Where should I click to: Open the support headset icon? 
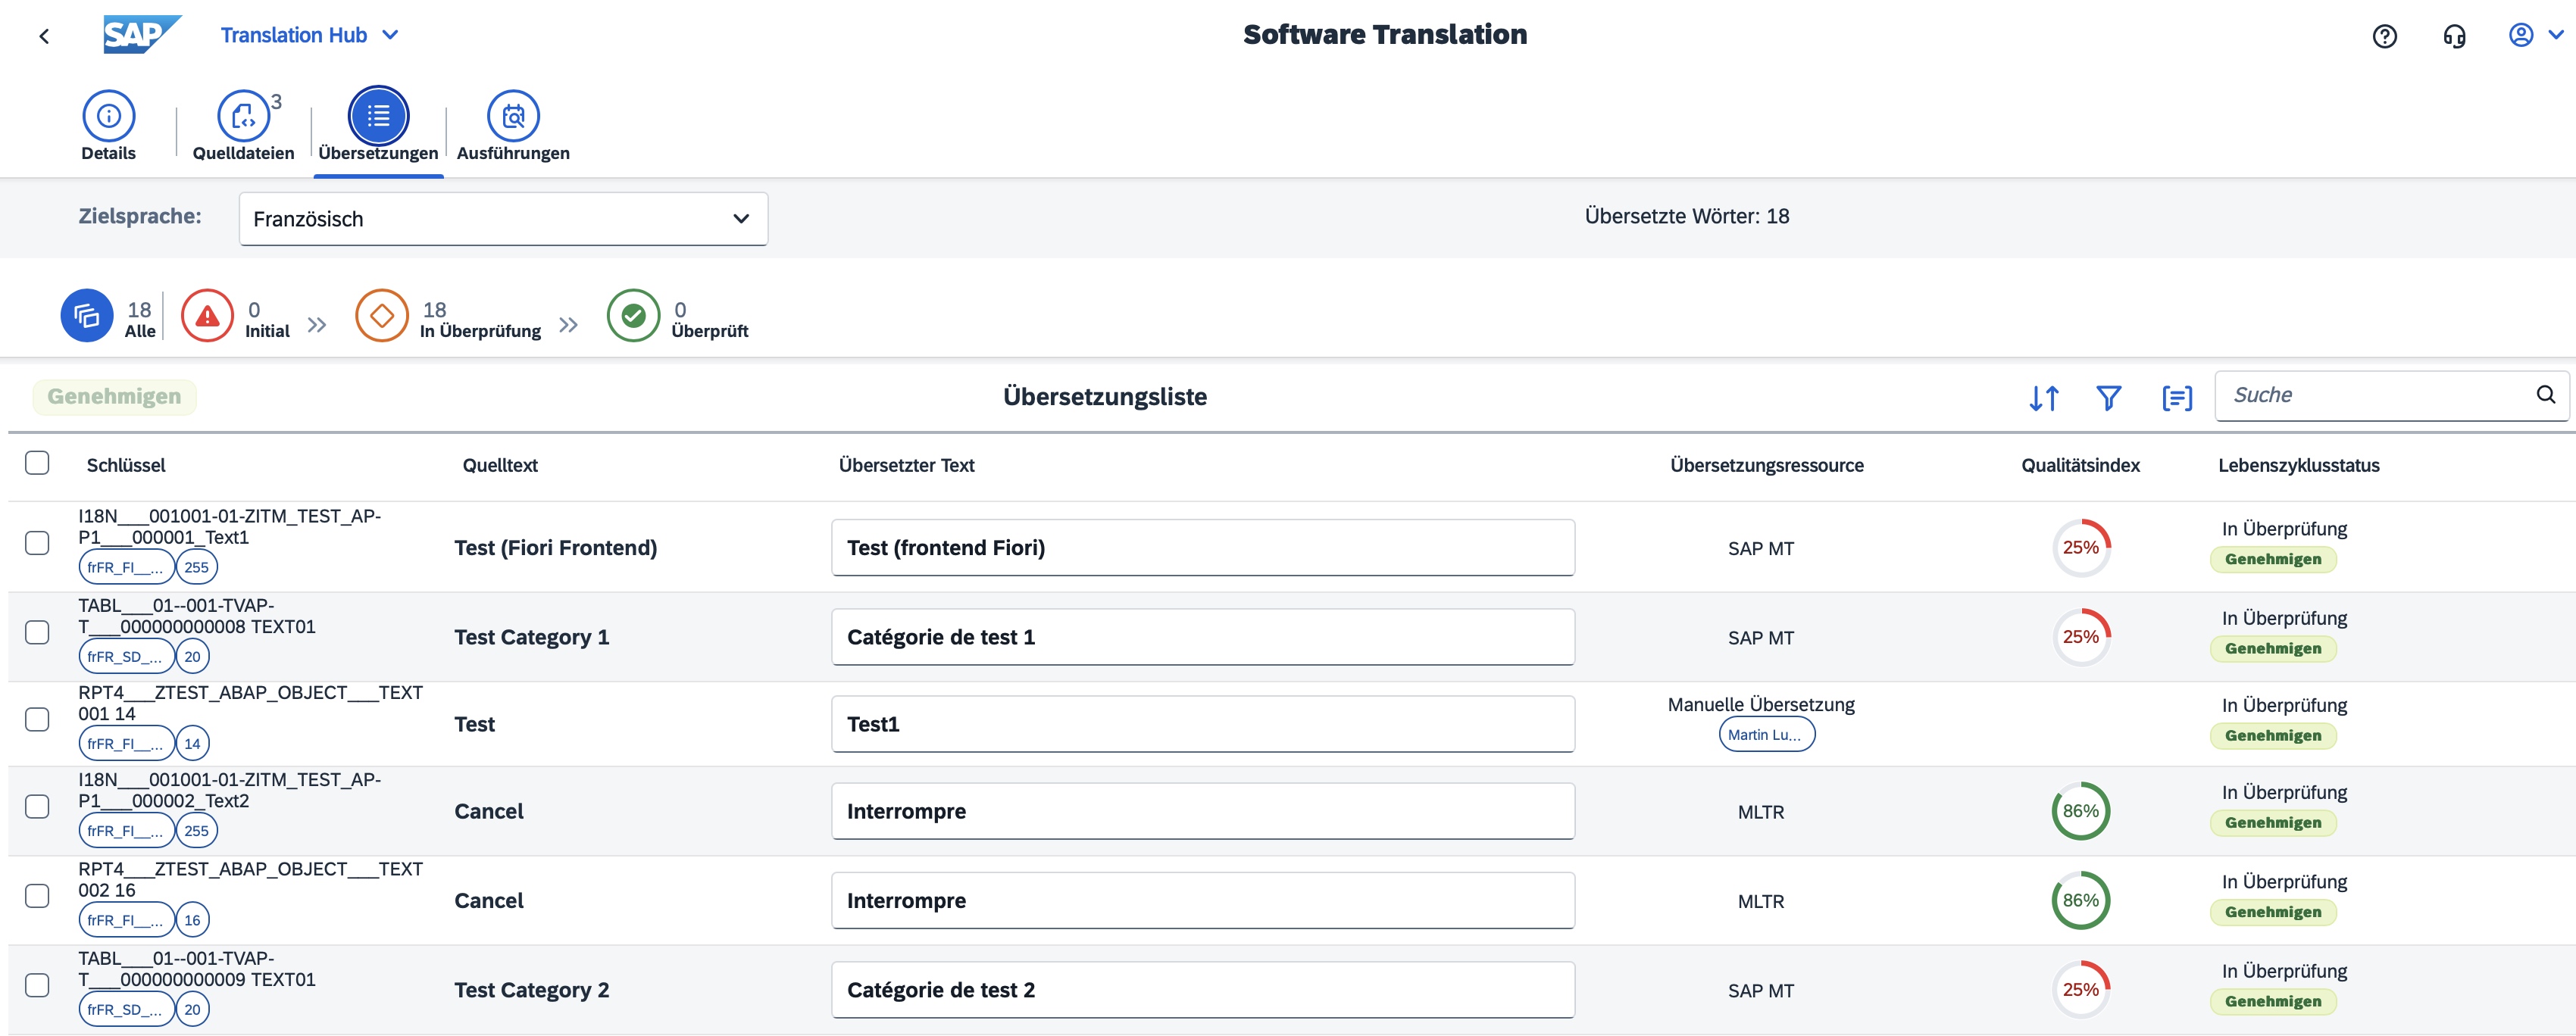(2454, 37)
